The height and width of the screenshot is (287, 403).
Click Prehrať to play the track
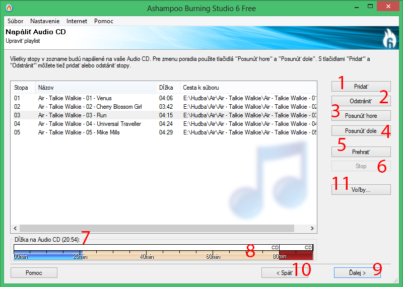point(361,152)
